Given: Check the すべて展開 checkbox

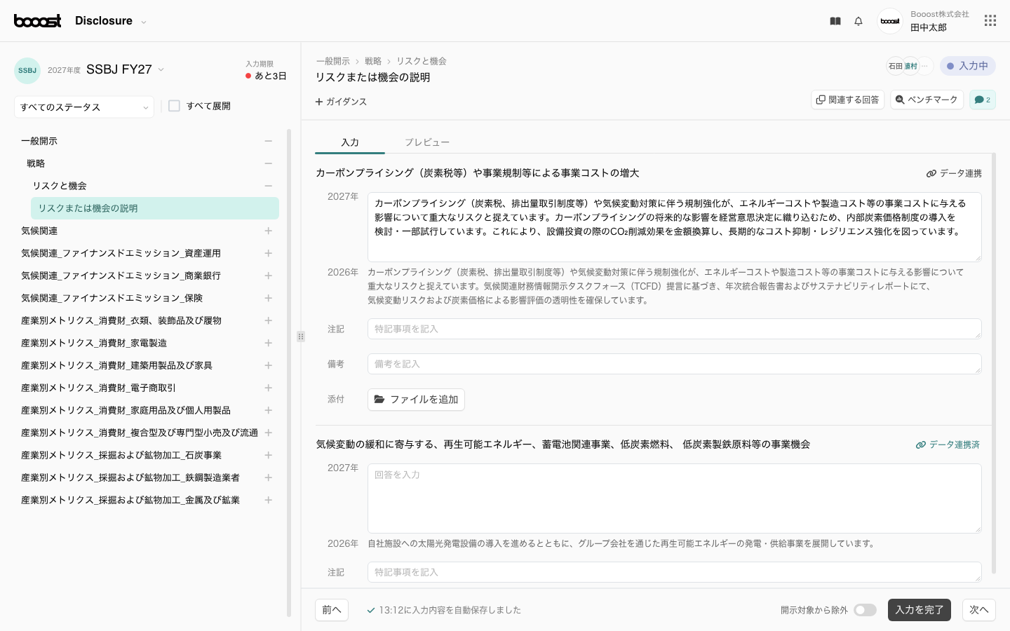Looking at the screenshot, I should 175,106.
